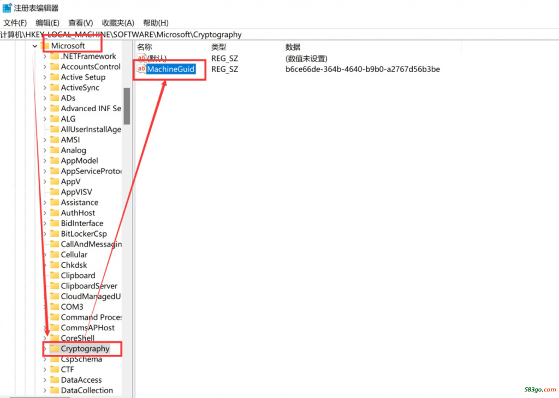Screen dimensions: 559x398
Task: Select the Analog folder icon
Action: [55, 150]
